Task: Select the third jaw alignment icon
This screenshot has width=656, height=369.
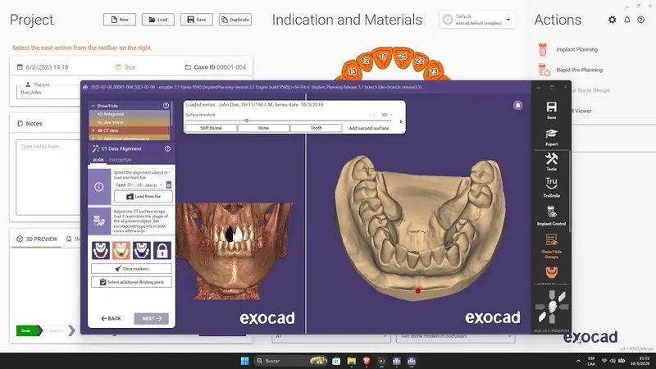Action: (x=142, y=250)
